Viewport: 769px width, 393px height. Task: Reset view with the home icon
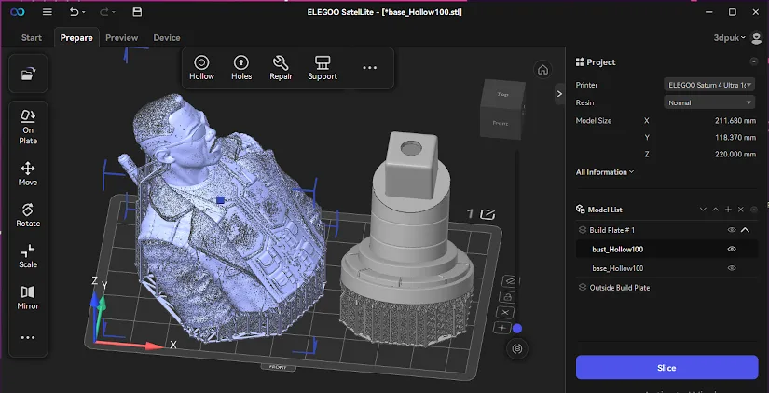(x=542, y=70)
